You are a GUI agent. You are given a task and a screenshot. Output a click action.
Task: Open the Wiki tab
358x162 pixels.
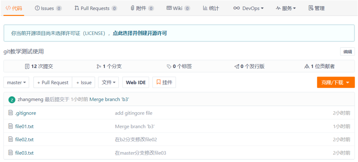point(178,8)
